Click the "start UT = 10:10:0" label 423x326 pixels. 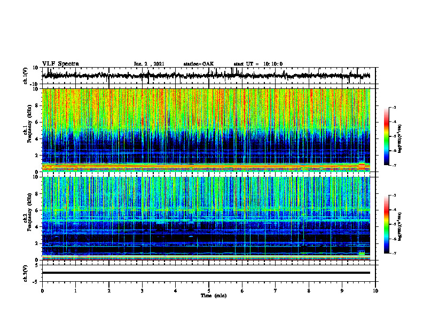tap(258, 64)
